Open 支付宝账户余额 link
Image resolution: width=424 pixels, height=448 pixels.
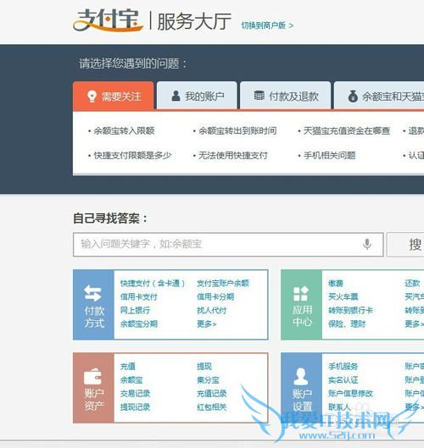pyautogui.click(x=223, y=284)
